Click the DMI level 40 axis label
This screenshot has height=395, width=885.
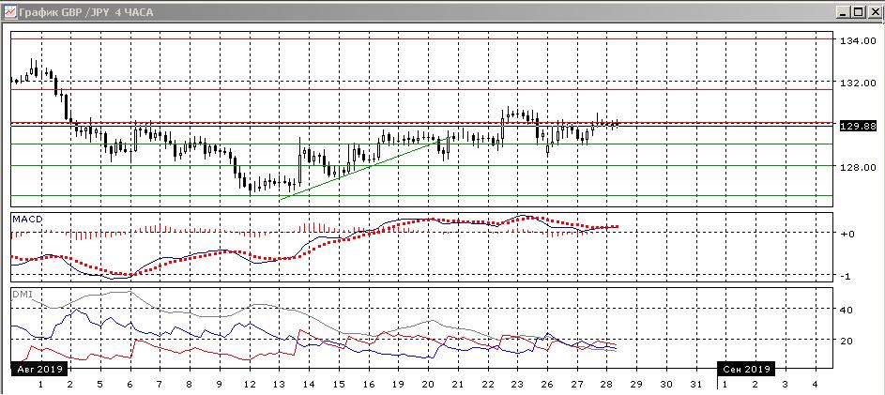[x=847, y=310]
